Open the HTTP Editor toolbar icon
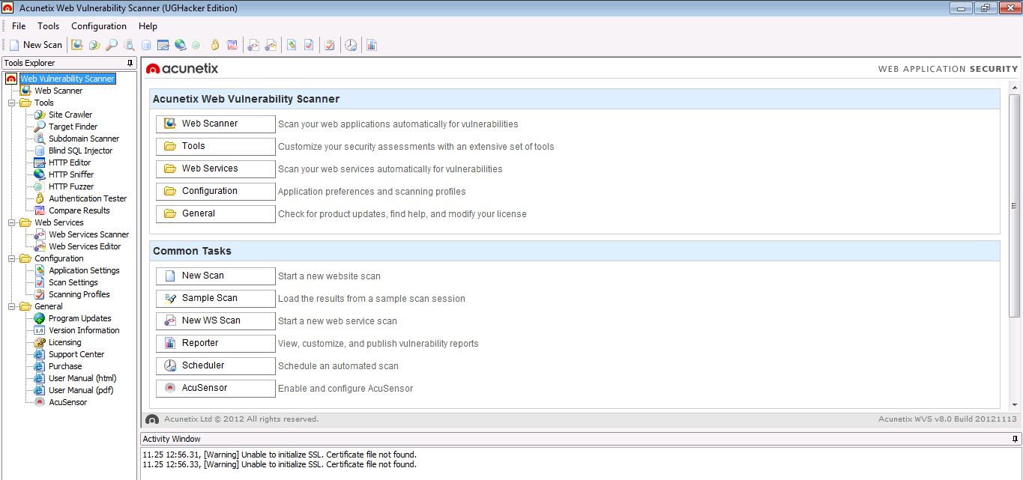 163,45
